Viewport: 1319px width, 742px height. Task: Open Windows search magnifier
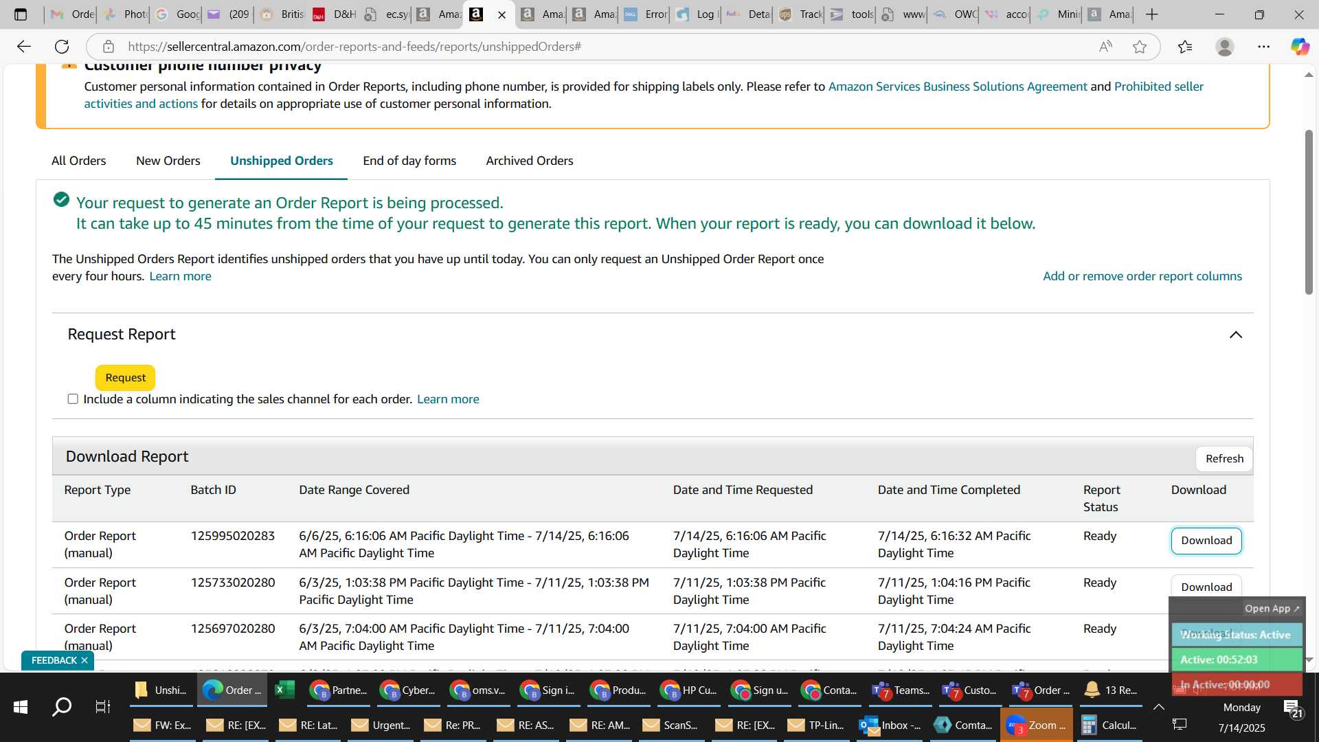coord(62,707)
